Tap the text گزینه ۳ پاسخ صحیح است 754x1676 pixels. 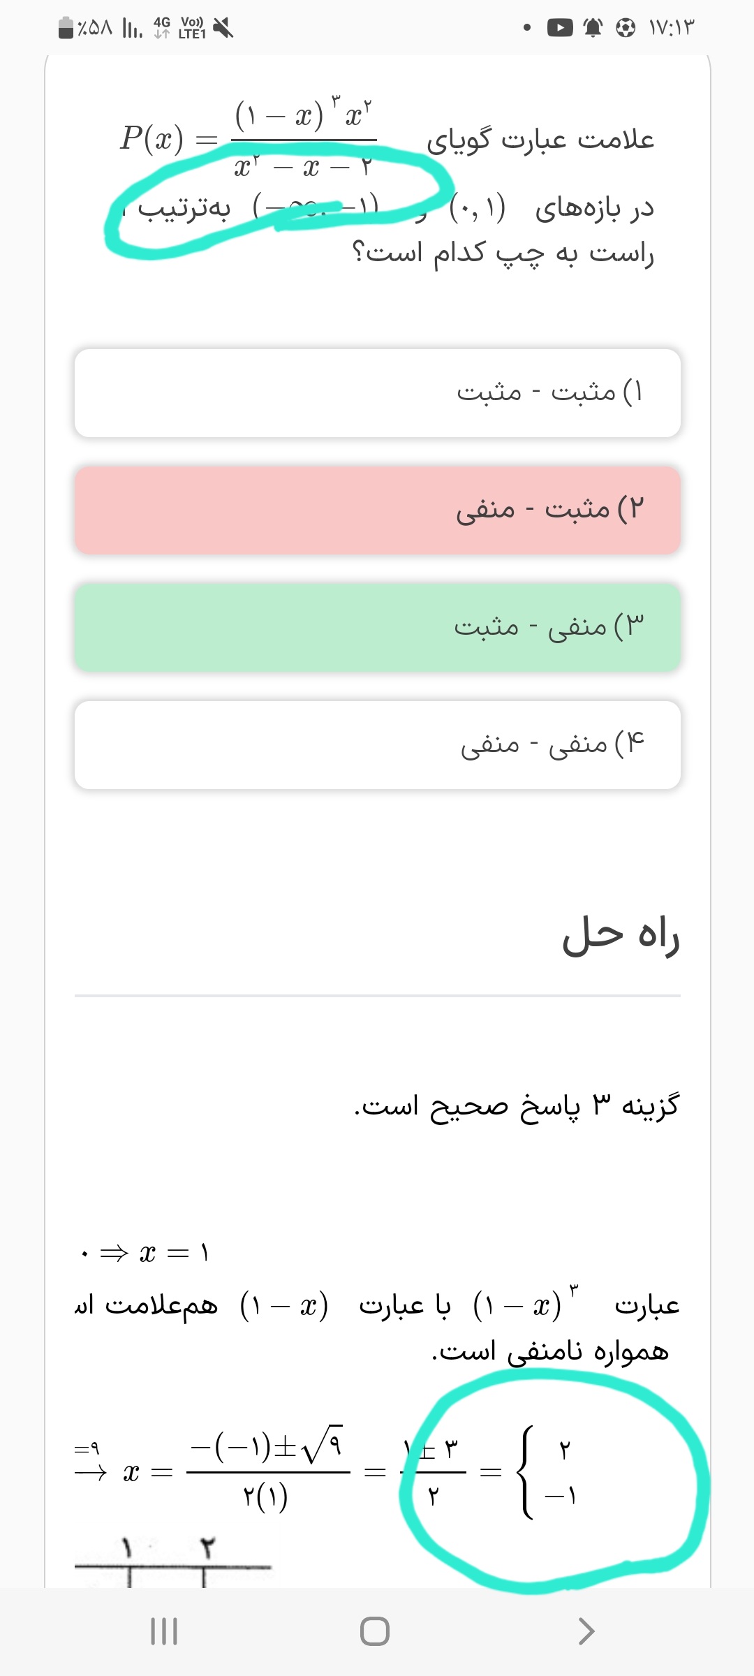coord(517,1105)
